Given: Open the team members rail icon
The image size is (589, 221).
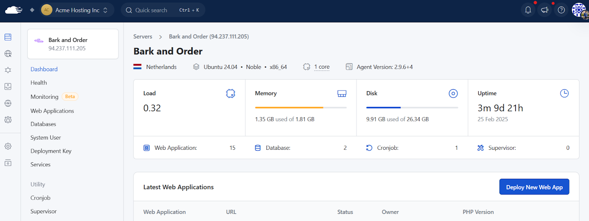Looking at the screenshot, I should [8, 120].
